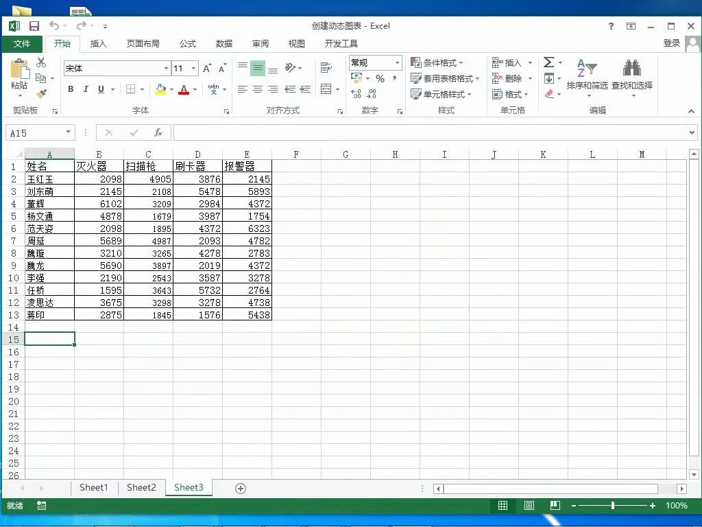
Task: Decrease font size with smaller A icon
Action: tap(222, 69)
